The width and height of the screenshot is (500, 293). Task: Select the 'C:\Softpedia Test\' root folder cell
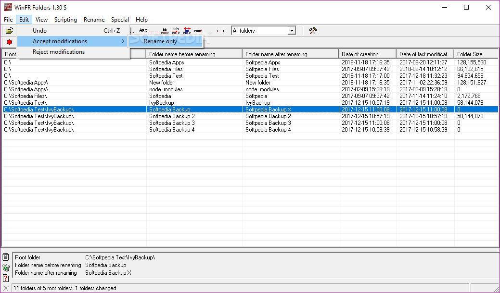(26, 103)
